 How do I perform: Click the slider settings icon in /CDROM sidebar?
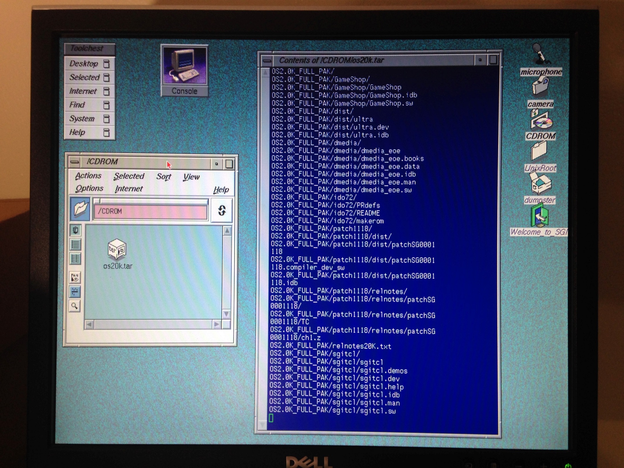pos(75,291)
